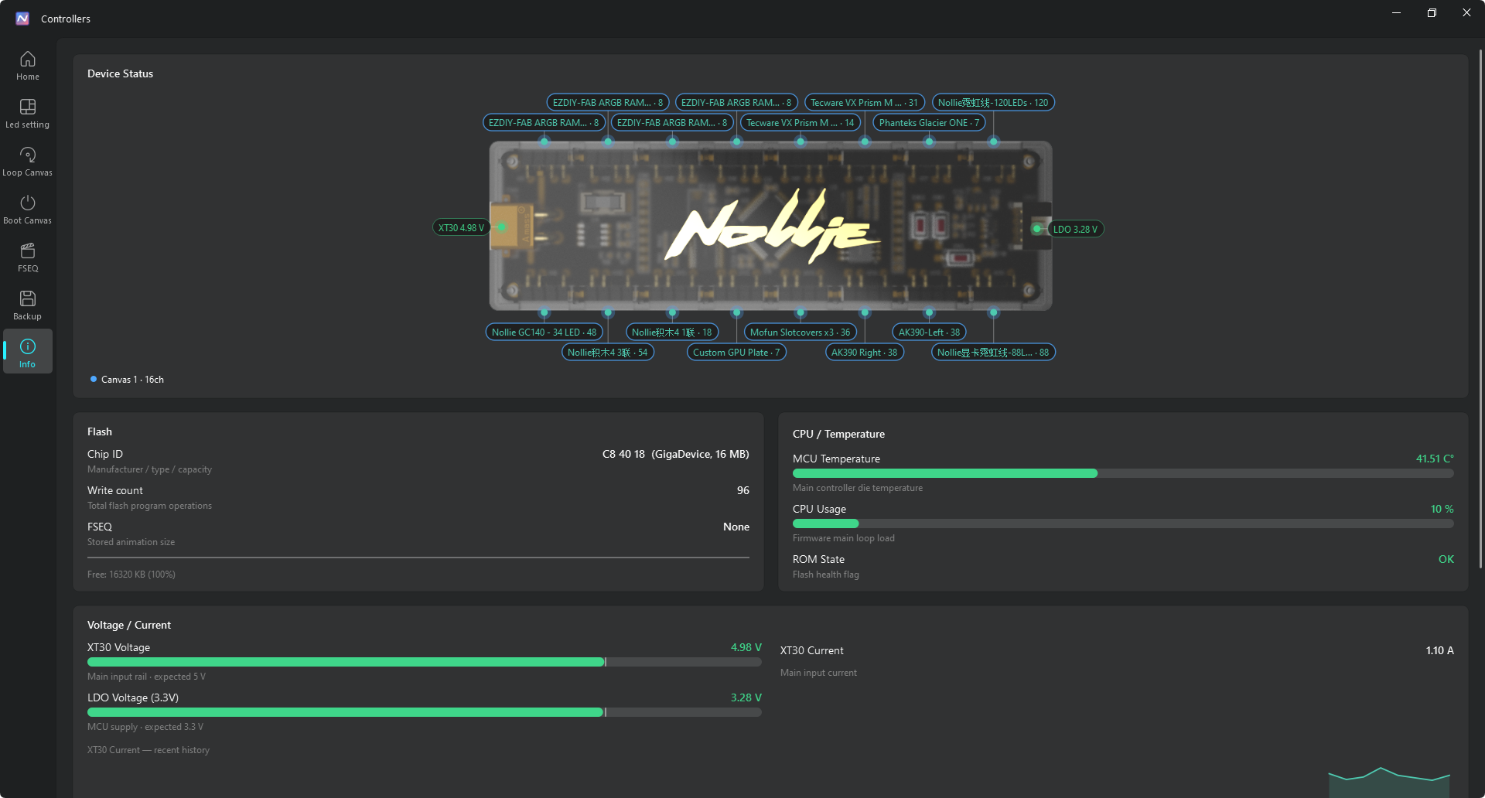Screen dimensions: 1485x798
Task: Click the LDO Voltage (3.3V) bar
Action: pos(425,712)
